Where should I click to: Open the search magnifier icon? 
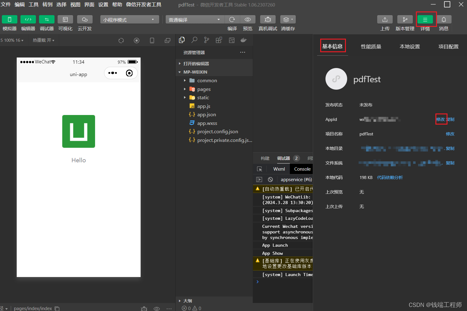coord(194,40)
